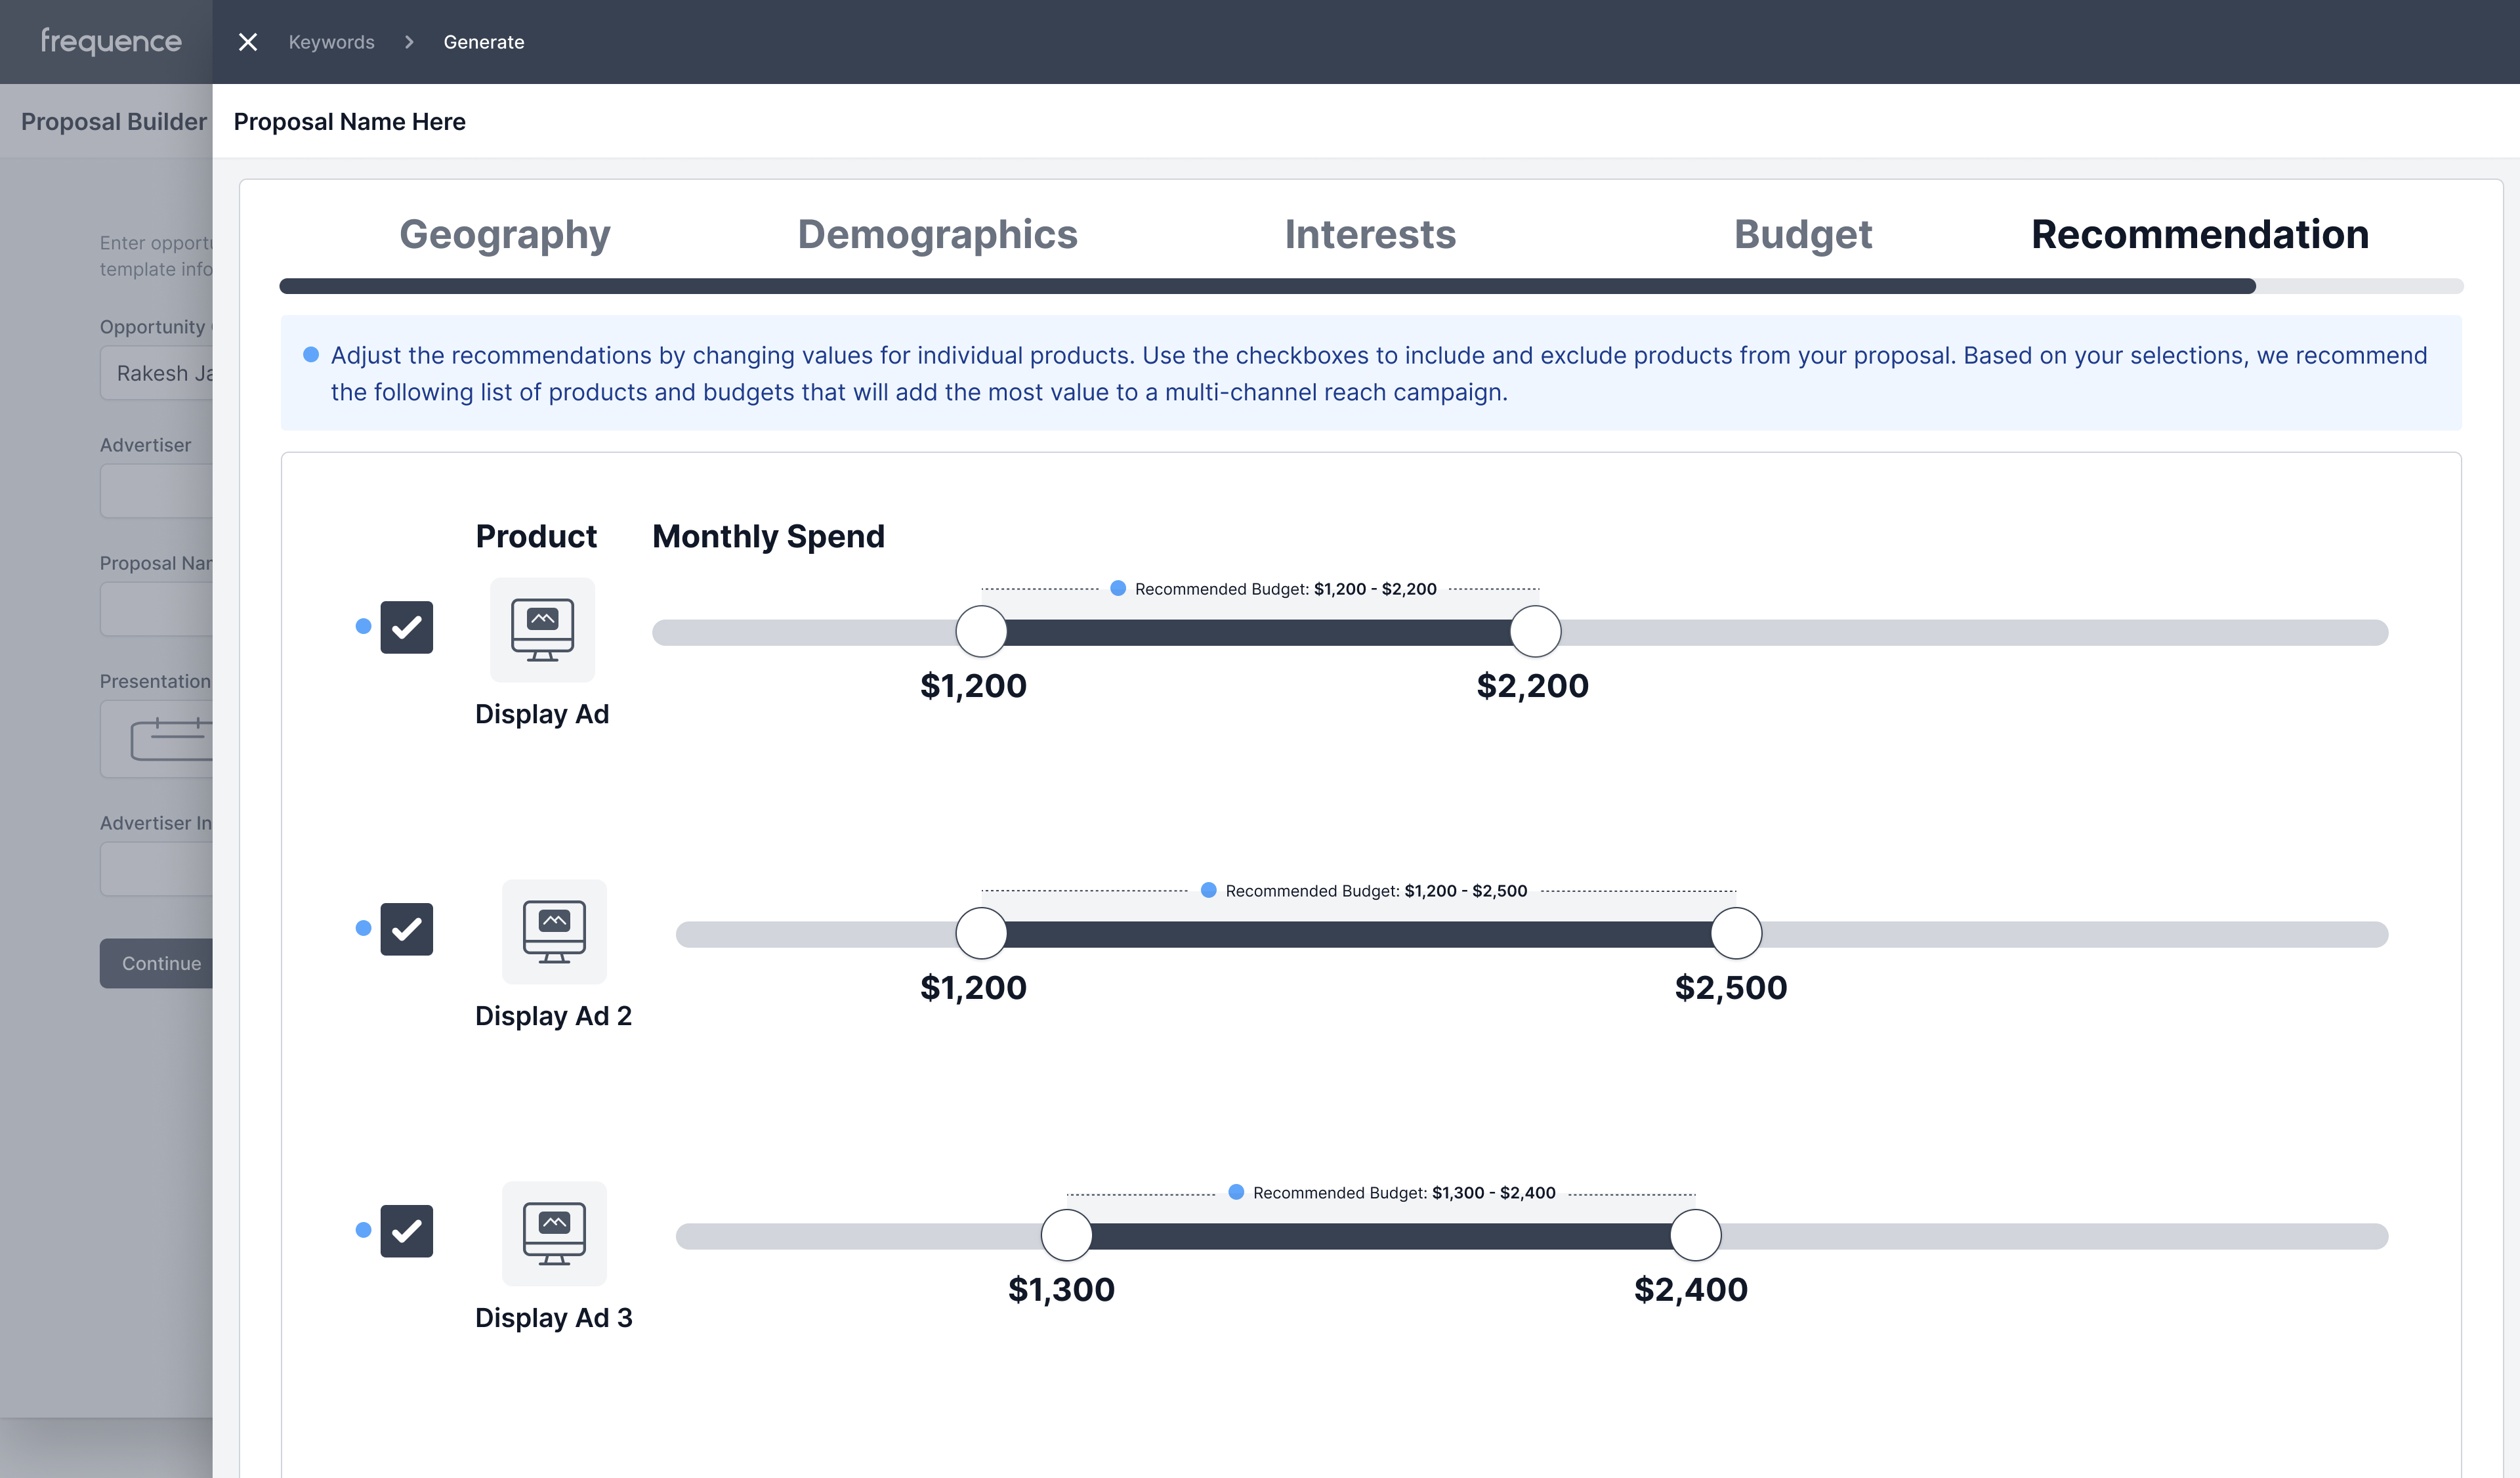The width and height of the screenshot is (2520, 1478).
Task: Click the frequence logo
Action: (x=111, y=41)
